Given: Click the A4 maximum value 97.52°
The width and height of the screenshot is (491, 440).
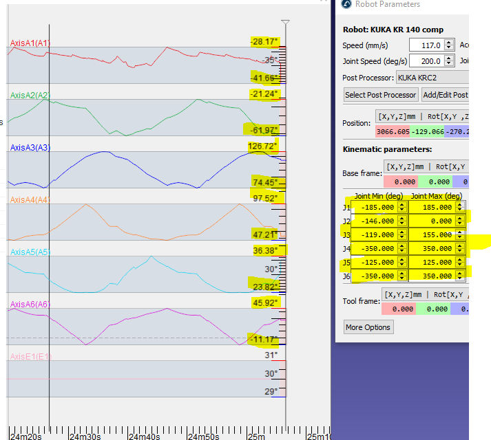Looking at the screenshot, I should [x=265, y=198].
